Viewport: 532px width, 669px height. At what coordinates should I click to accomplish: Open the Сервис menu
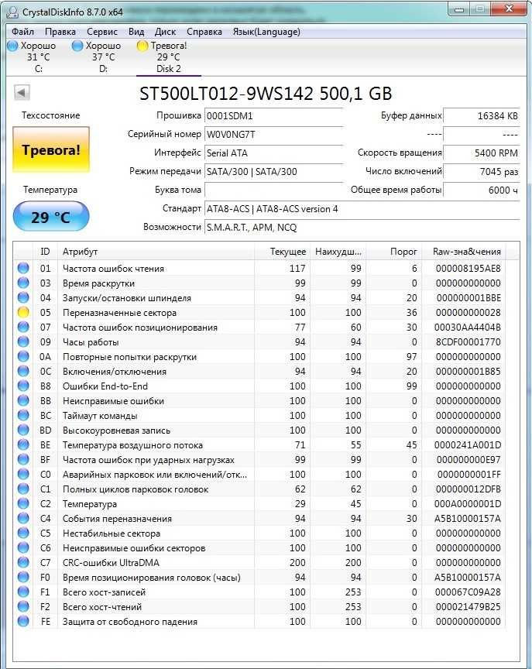102,32
